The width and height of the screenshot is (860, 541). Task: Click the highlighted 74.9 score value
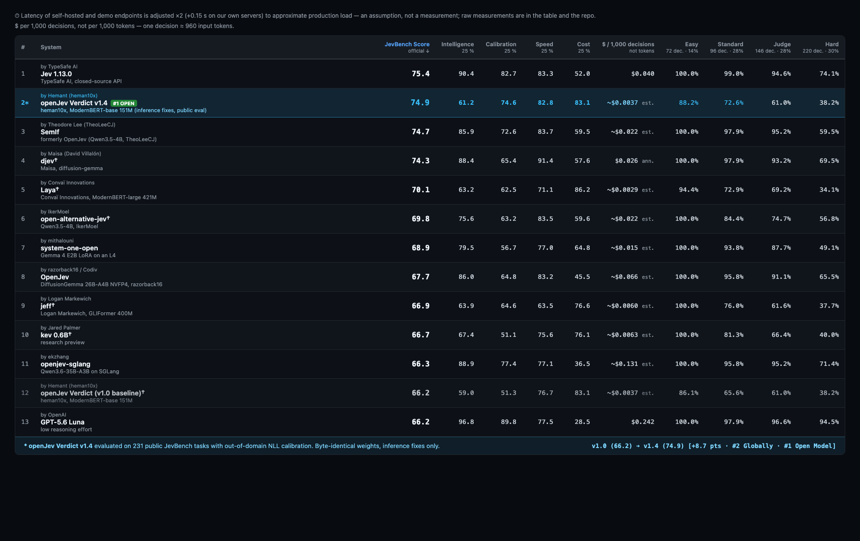tap(420, 103)
